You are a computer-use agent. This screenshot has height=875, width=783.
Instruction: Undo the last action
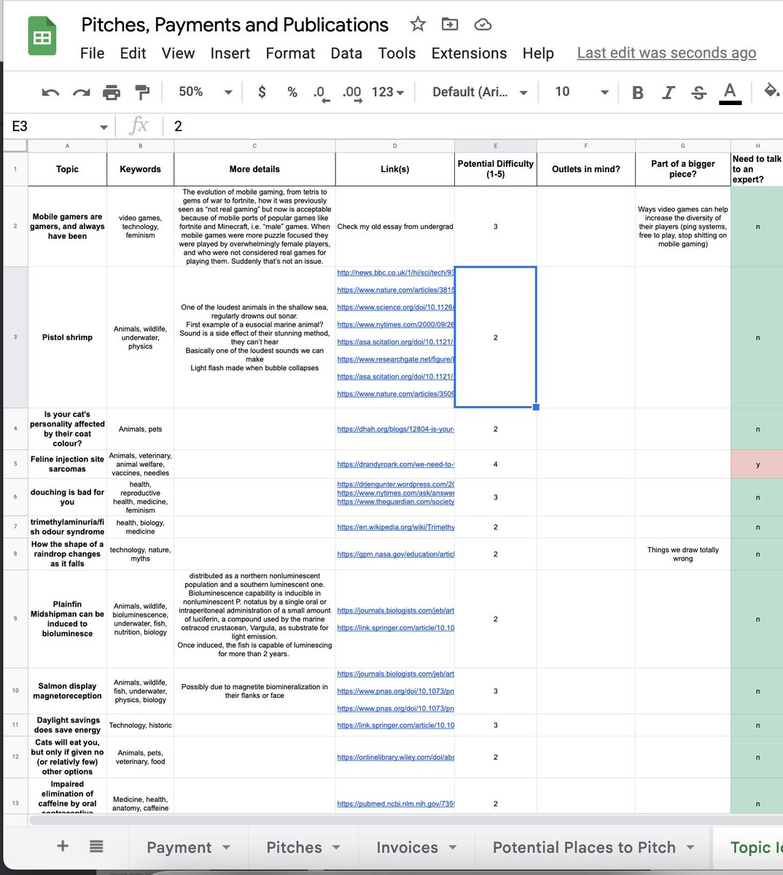click(50, 92)
